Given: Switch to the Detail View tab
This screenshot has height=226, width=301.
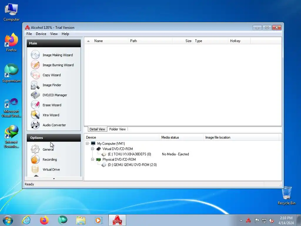Looking at the screenshot, I should [x=97, y=129].
